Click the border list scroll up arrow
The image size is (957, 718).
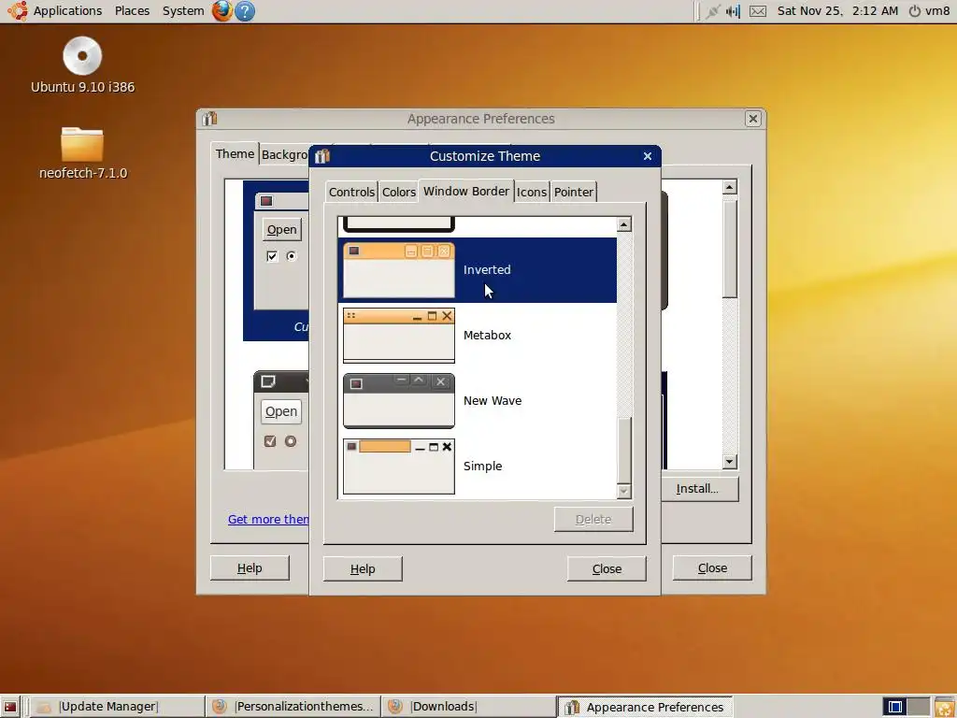(623, 224)
